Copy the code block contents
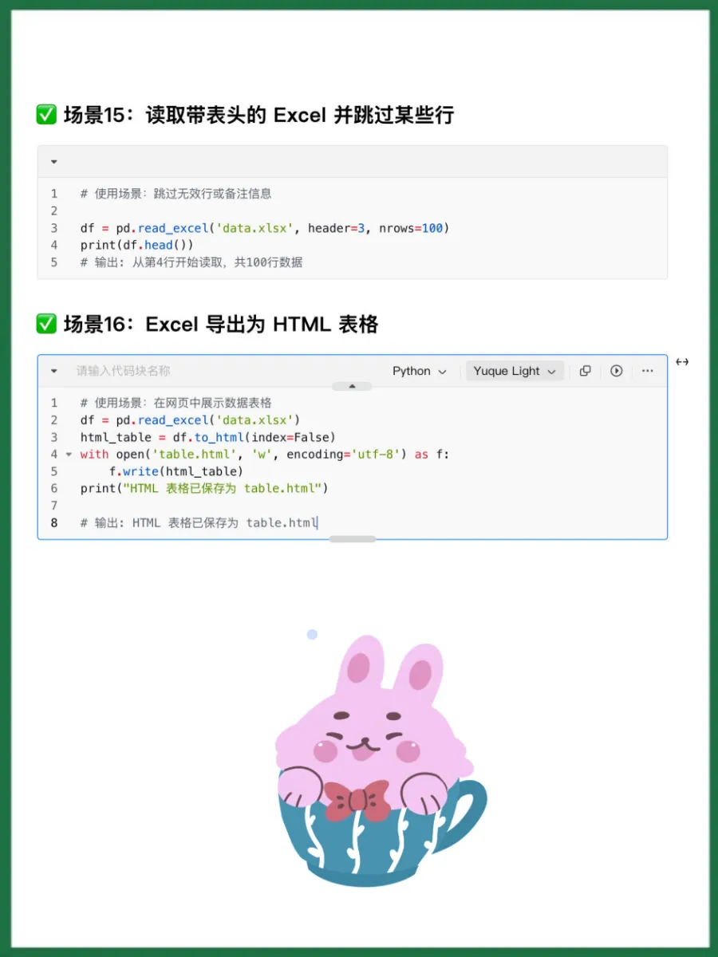 tap(586, 371)
